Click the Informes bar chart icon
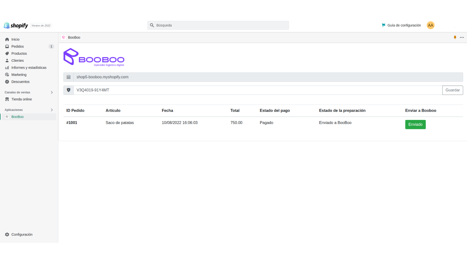The width and height of the screenshot is (467, 262). pos(7,68)
